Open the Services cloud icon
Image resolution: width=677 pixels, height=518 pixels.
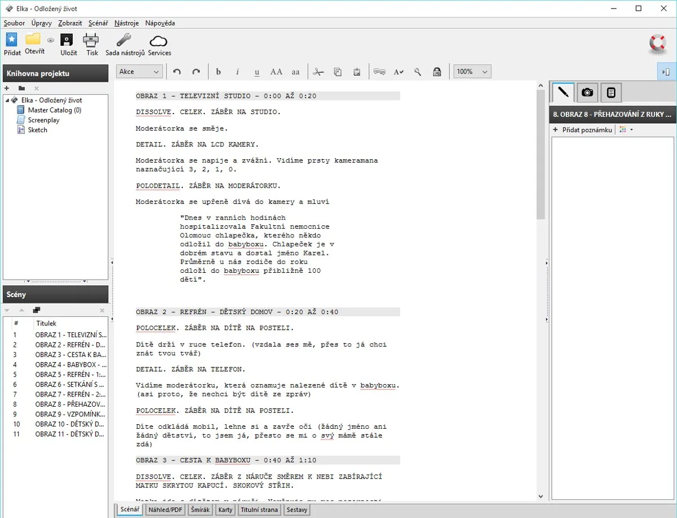point(159,41)
